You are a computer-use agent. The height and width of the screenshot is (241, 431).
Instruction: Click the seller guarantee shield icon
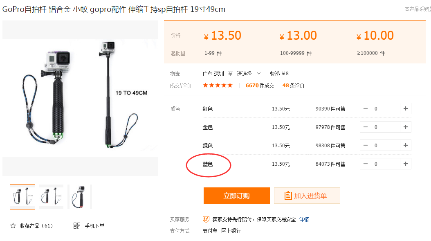[206, 219]
